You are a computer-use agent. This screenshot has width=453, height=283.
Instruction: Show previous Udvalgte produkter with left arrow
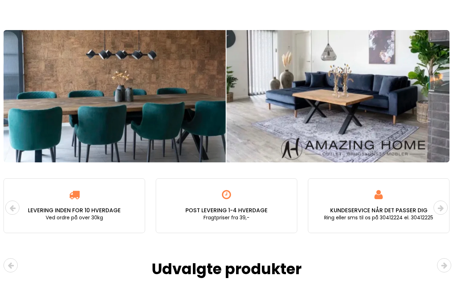(x=11, y=265)
